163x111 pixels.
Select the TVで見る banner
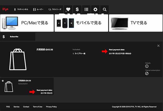pyautogui.click(x=136, y=23)
